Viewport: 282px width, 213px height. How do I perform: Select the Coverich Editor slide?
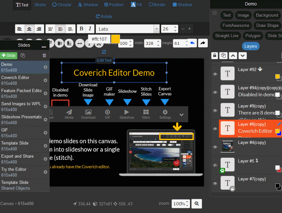[25, 80]
